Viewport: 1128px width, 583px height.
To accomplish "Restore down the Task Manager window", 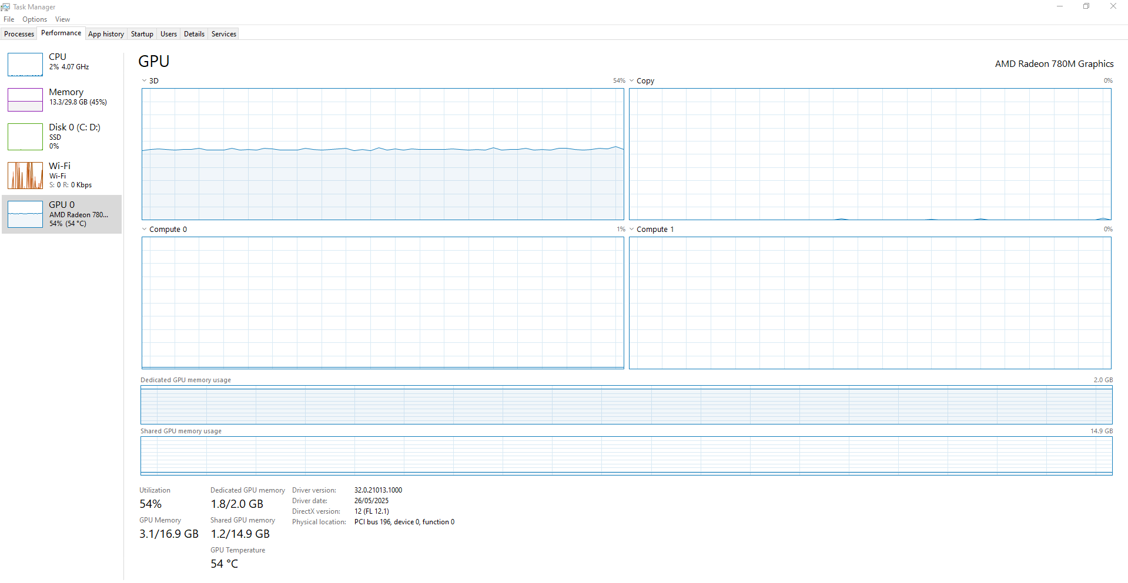I will [x=1086, y=6].
